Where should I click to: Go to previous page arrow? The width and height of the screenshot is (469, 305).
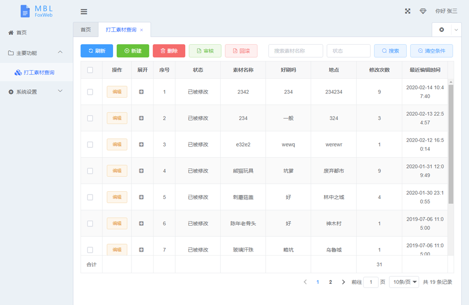click(305, 282)
